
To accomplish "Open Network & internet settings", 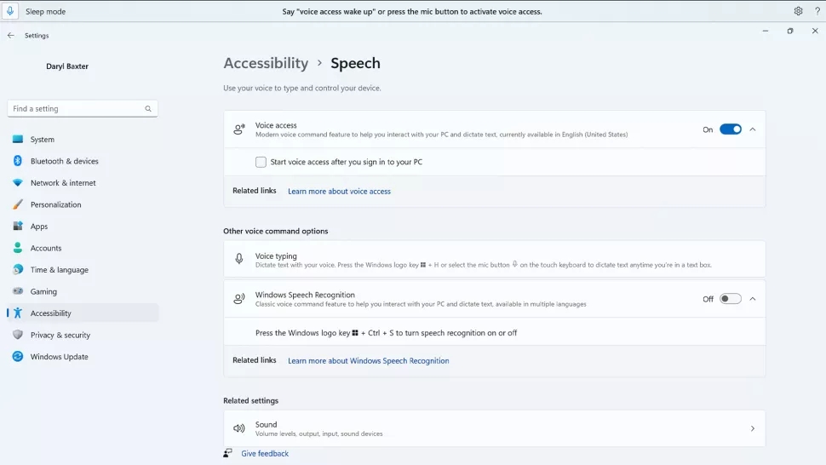I will 63,183.
